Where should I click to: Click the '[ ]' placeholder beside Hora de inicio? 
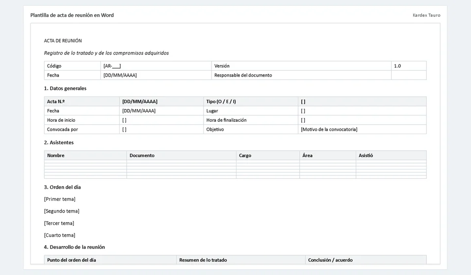124,120
